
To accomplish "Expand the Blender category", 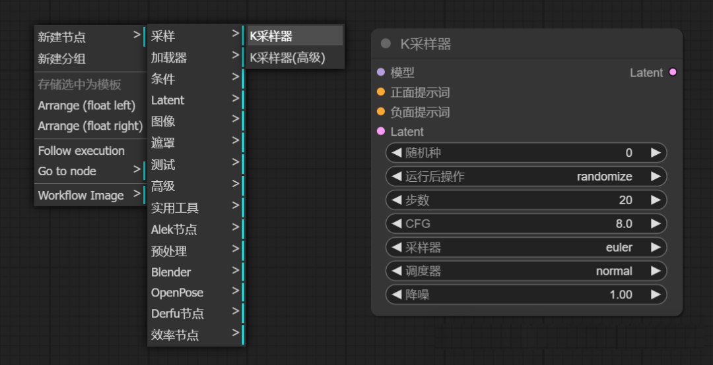I will tap(197, 272).
